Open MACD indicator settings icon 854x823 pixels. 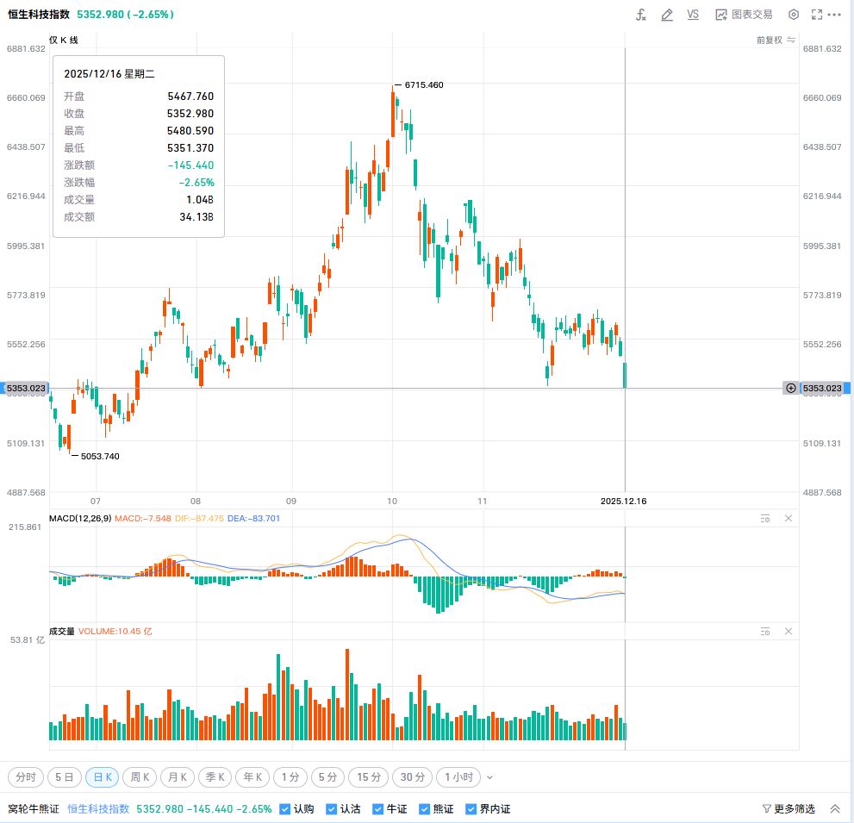pyautogui.click(x=764, y=519)
